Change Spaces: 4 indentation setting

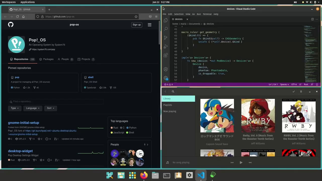[284, 84]
